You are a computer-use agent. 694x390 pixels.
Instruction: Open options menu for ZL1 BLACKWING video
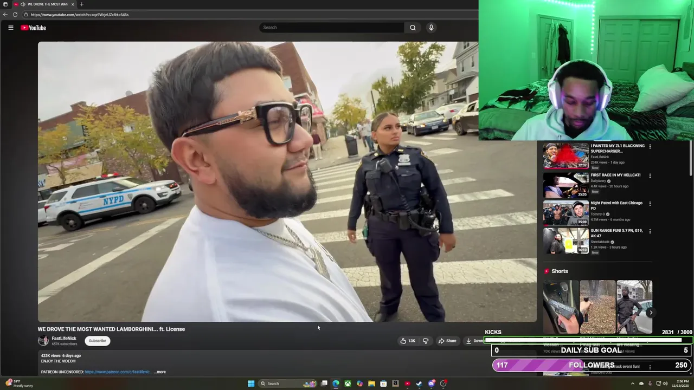tap(650, 146)
